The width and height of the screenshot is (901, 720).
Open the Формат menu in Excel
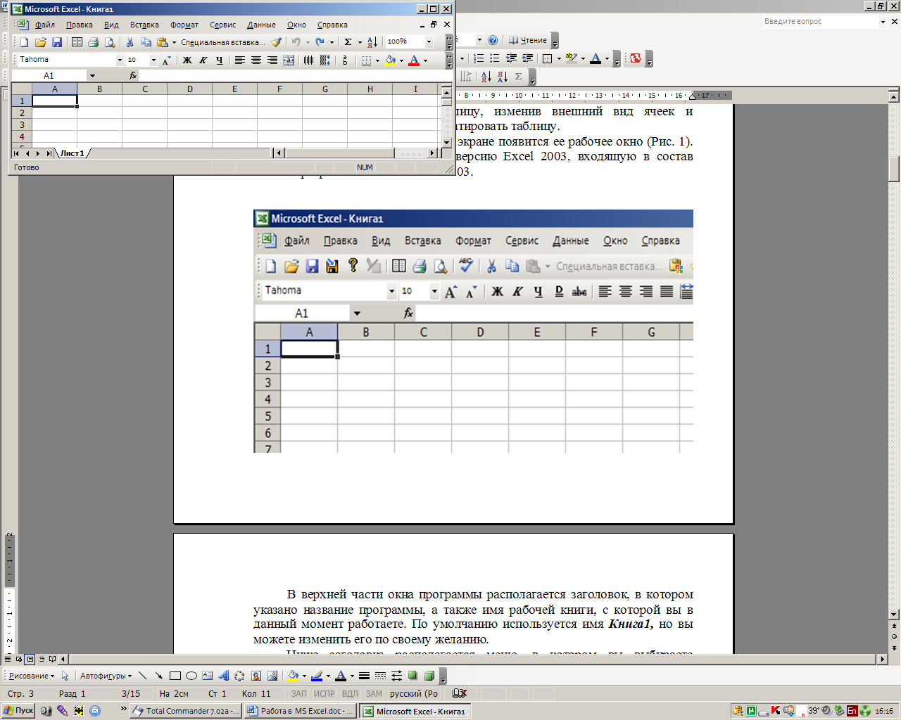184,25
